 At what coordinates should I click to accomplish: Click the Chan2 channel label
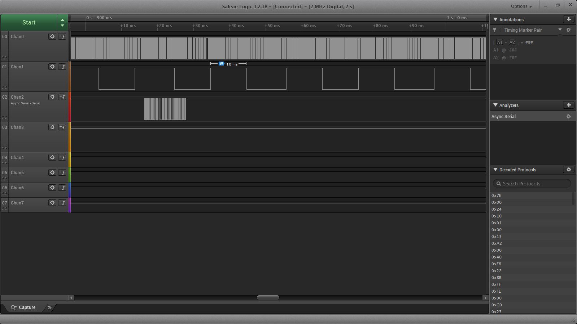click(17, 97)
